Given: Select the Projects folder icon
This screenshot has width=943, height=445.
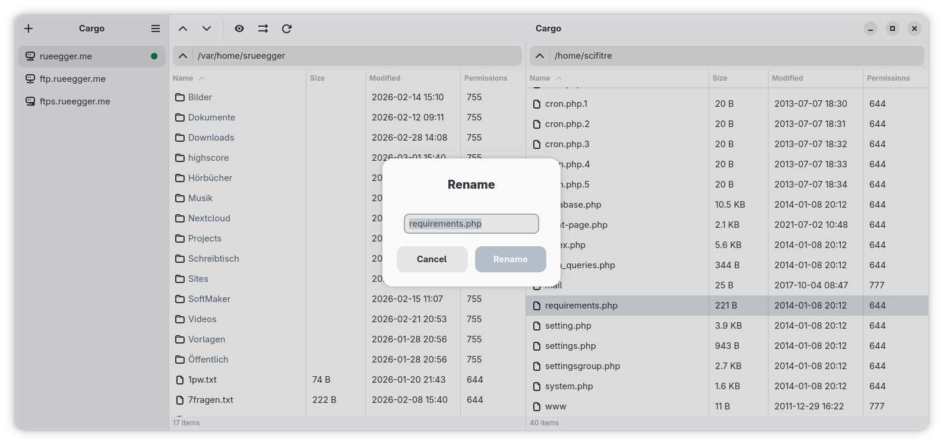Looking at the screenshot, I should [180, 239].
